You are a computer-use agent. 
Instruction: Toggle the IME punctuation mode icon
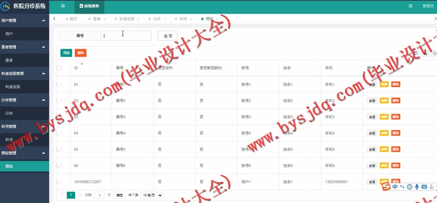pos(402,187)
